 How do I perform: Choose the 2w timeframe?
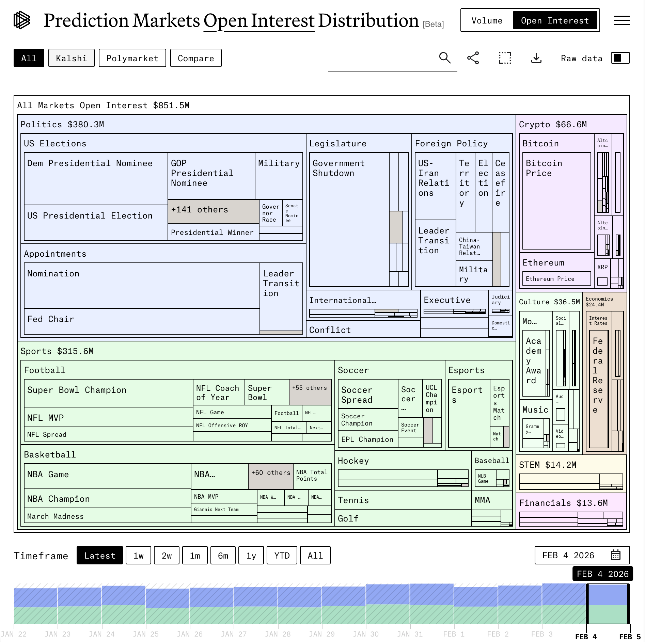pos(167,555)
